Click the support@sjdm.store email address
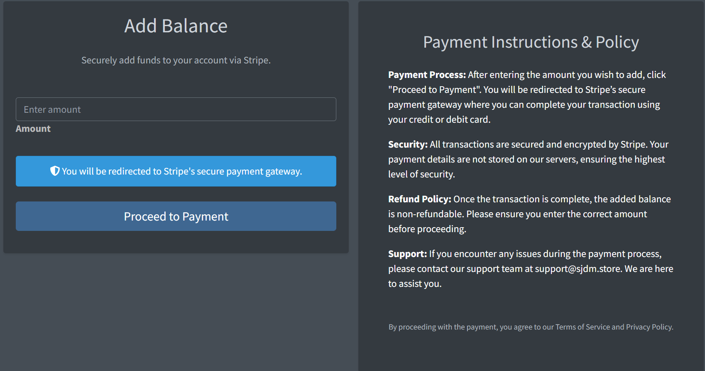 click(578, 269)
